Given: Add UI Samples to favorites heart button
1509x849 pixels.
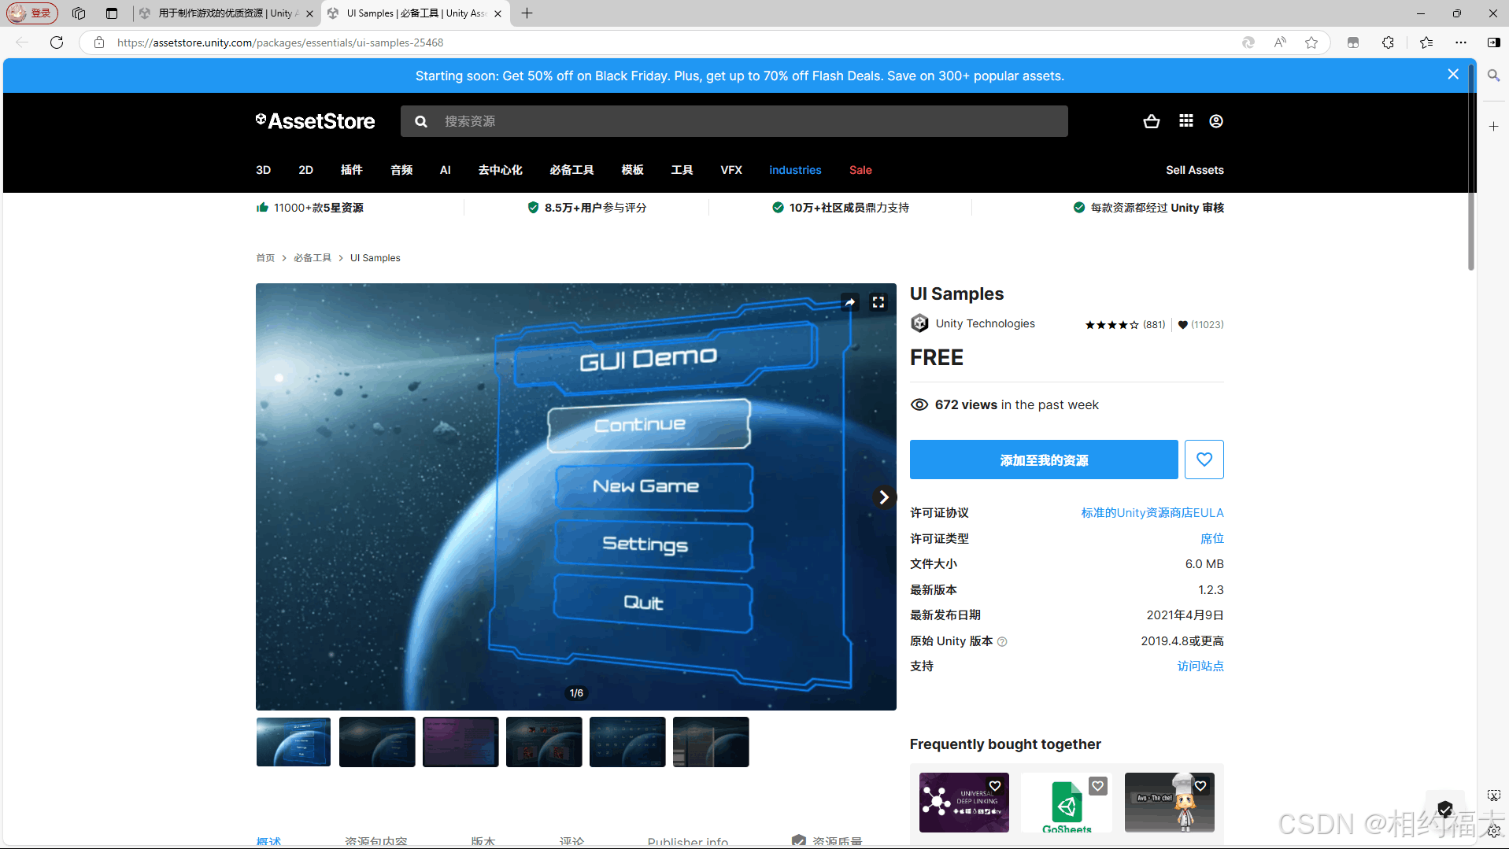Looking at the screenshot, I should (x=1204, y=460).
